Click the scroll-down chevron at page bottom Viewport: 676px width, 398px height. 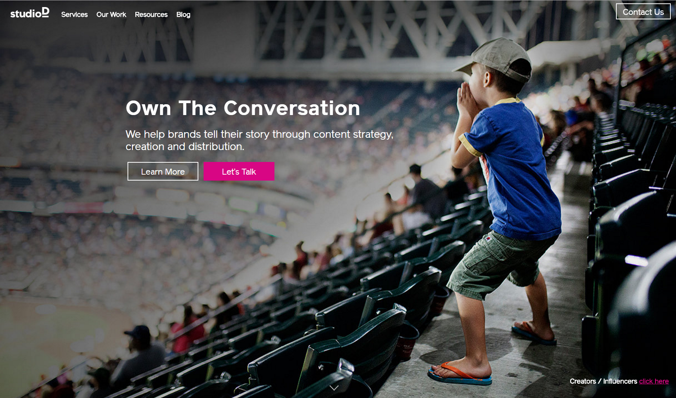coord(334,388)
